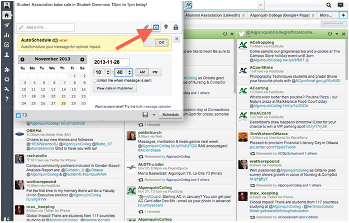Open the profile picker dropdown arrow

coord(260,5)
